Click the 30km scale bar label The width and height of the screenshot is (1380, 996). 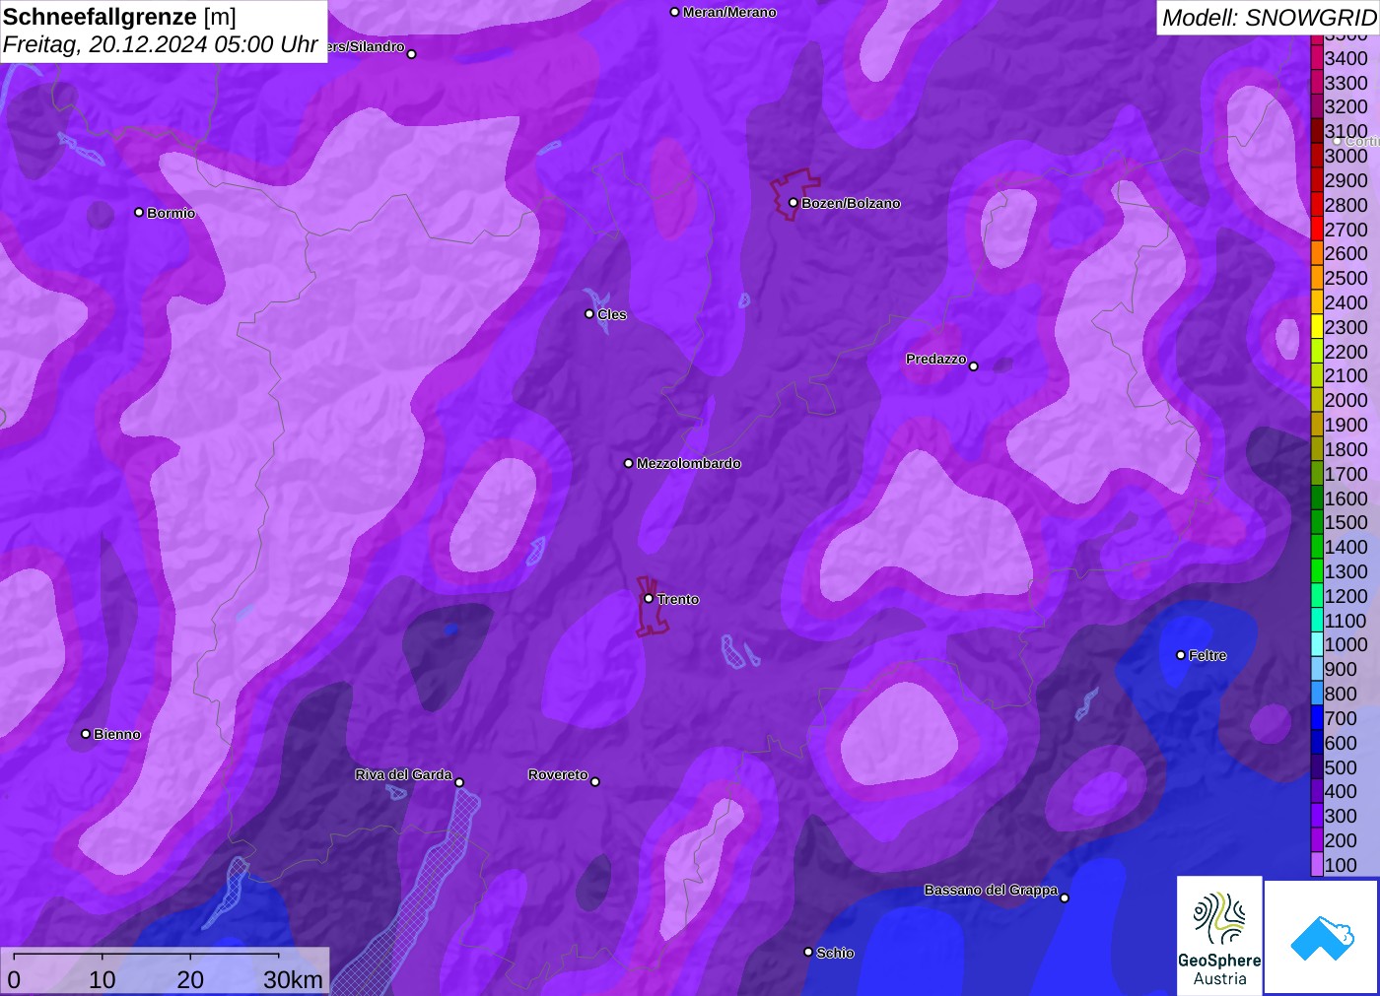click(293, 979)
